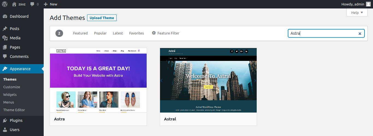373x136 pixels.
Task: Click the Users person icon
Action: tap(5, 130)
